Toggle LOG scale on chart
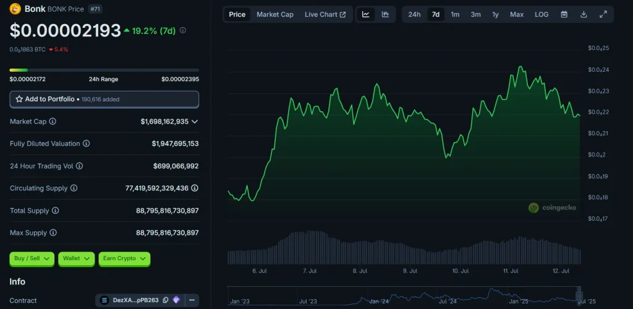Screen dimensions: 633x309 542,14
